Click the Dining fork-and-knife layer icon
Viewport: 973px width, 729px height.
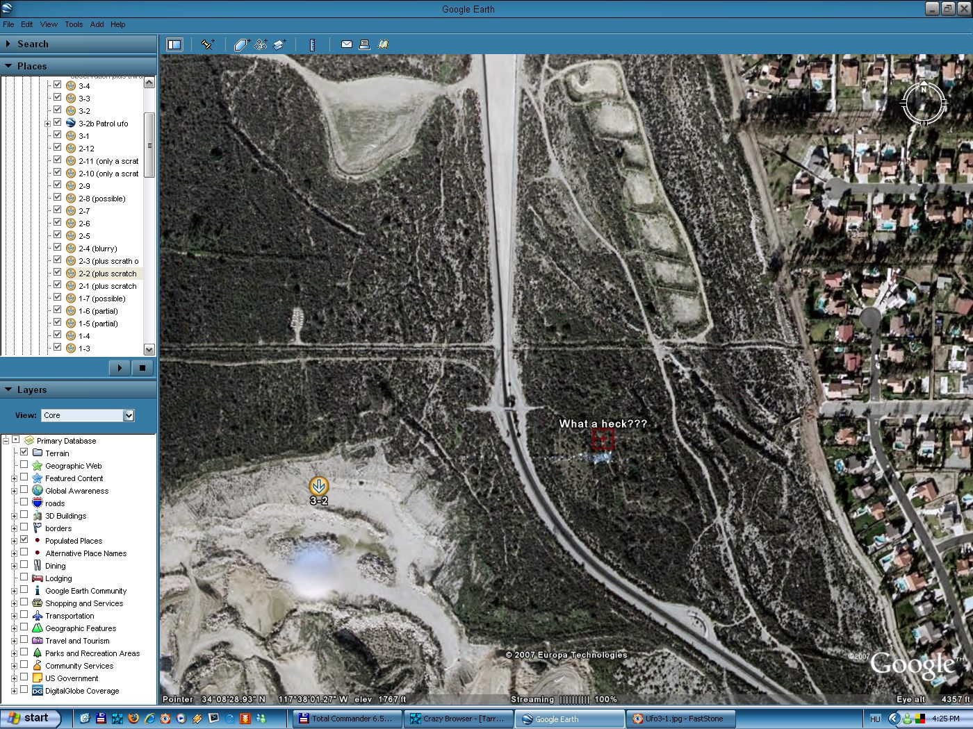tap(38, 566)
